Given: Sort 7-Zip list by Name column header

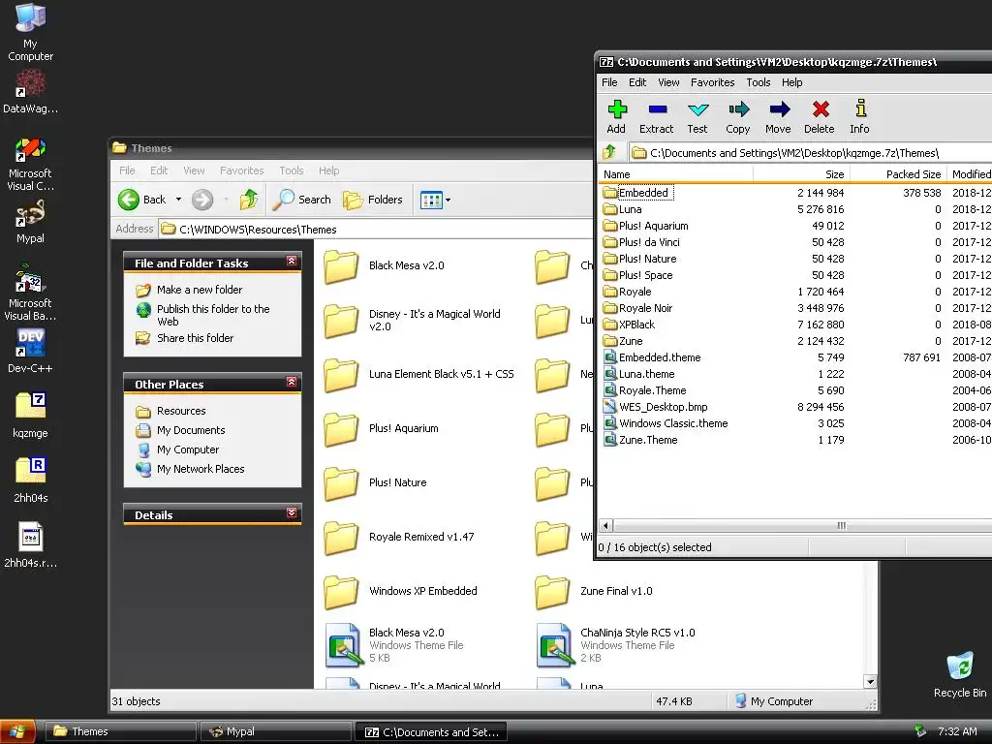Looking at the screenshot, I should coord(675,174).
